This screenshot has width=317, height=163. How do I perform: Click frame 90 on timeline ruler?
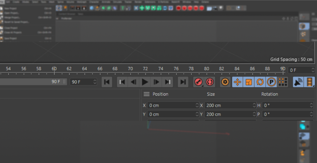pyautogui.click(x=283, y=69)
